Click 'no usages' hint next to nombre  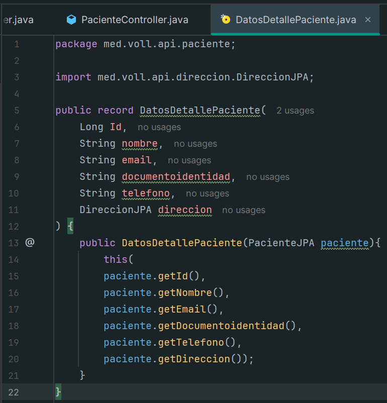click(196, 144)
